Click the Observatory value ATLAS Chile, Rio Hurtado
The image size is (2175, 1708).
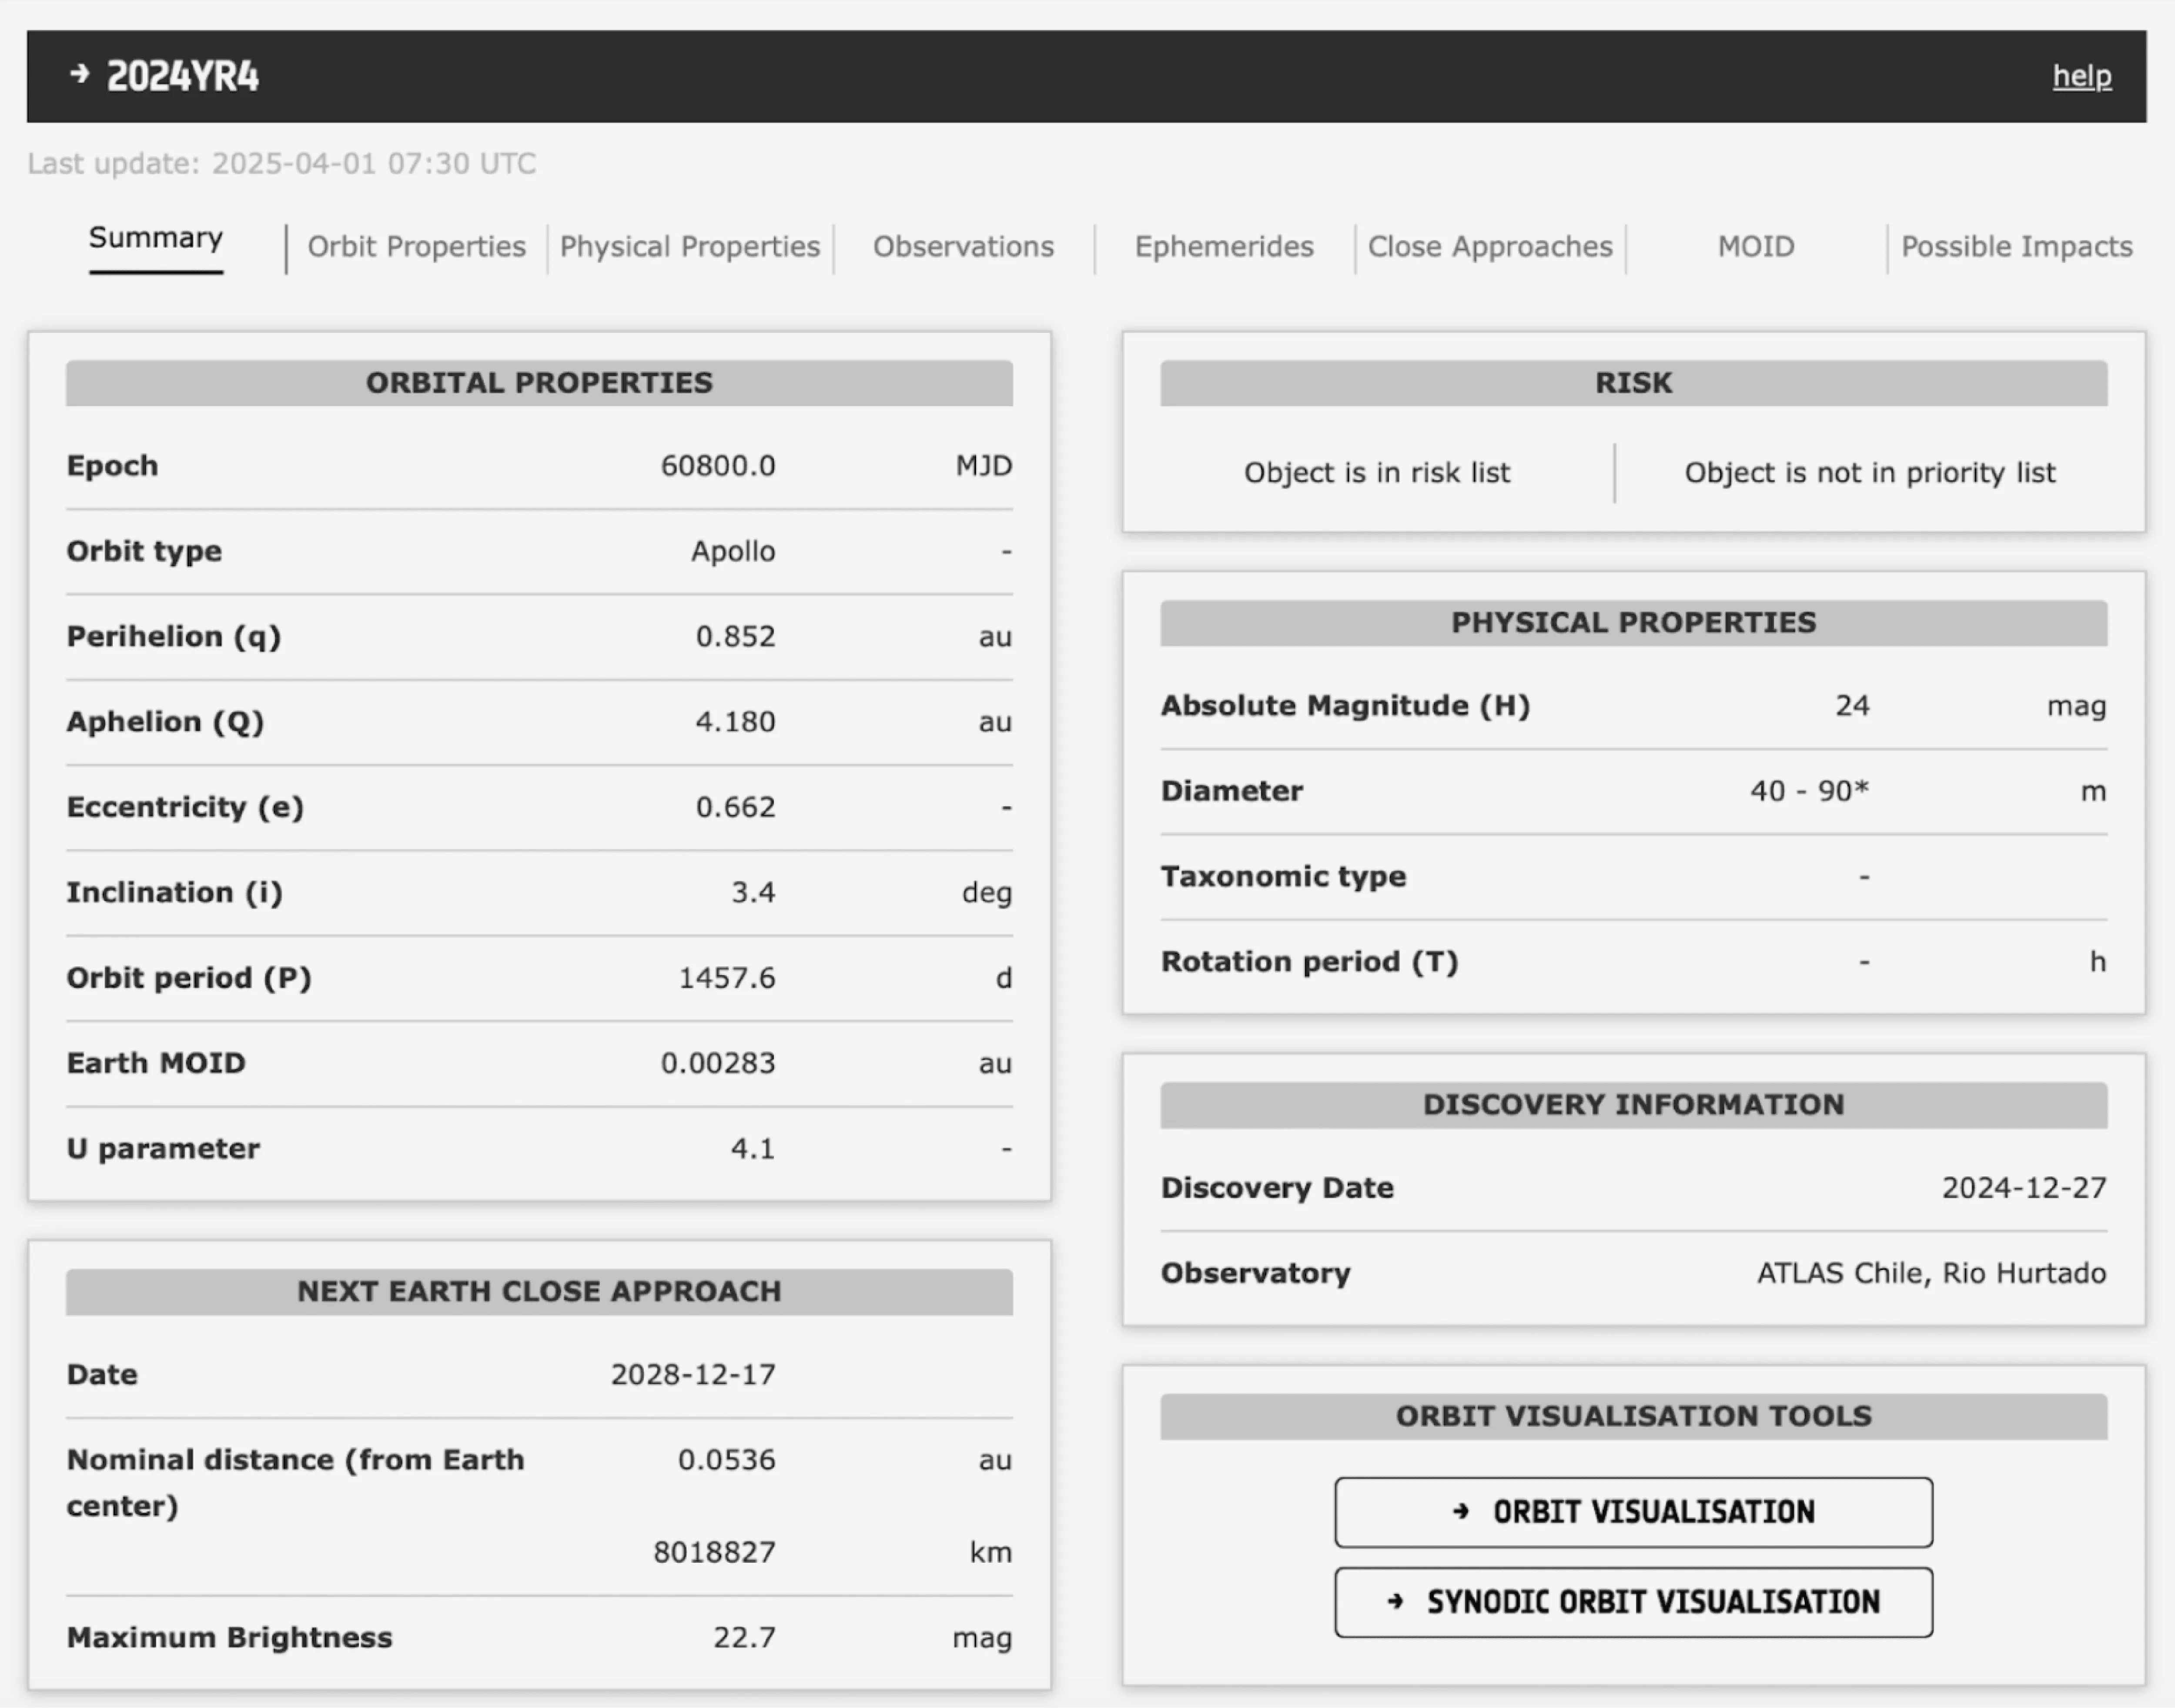(x=1932, y=1273)
